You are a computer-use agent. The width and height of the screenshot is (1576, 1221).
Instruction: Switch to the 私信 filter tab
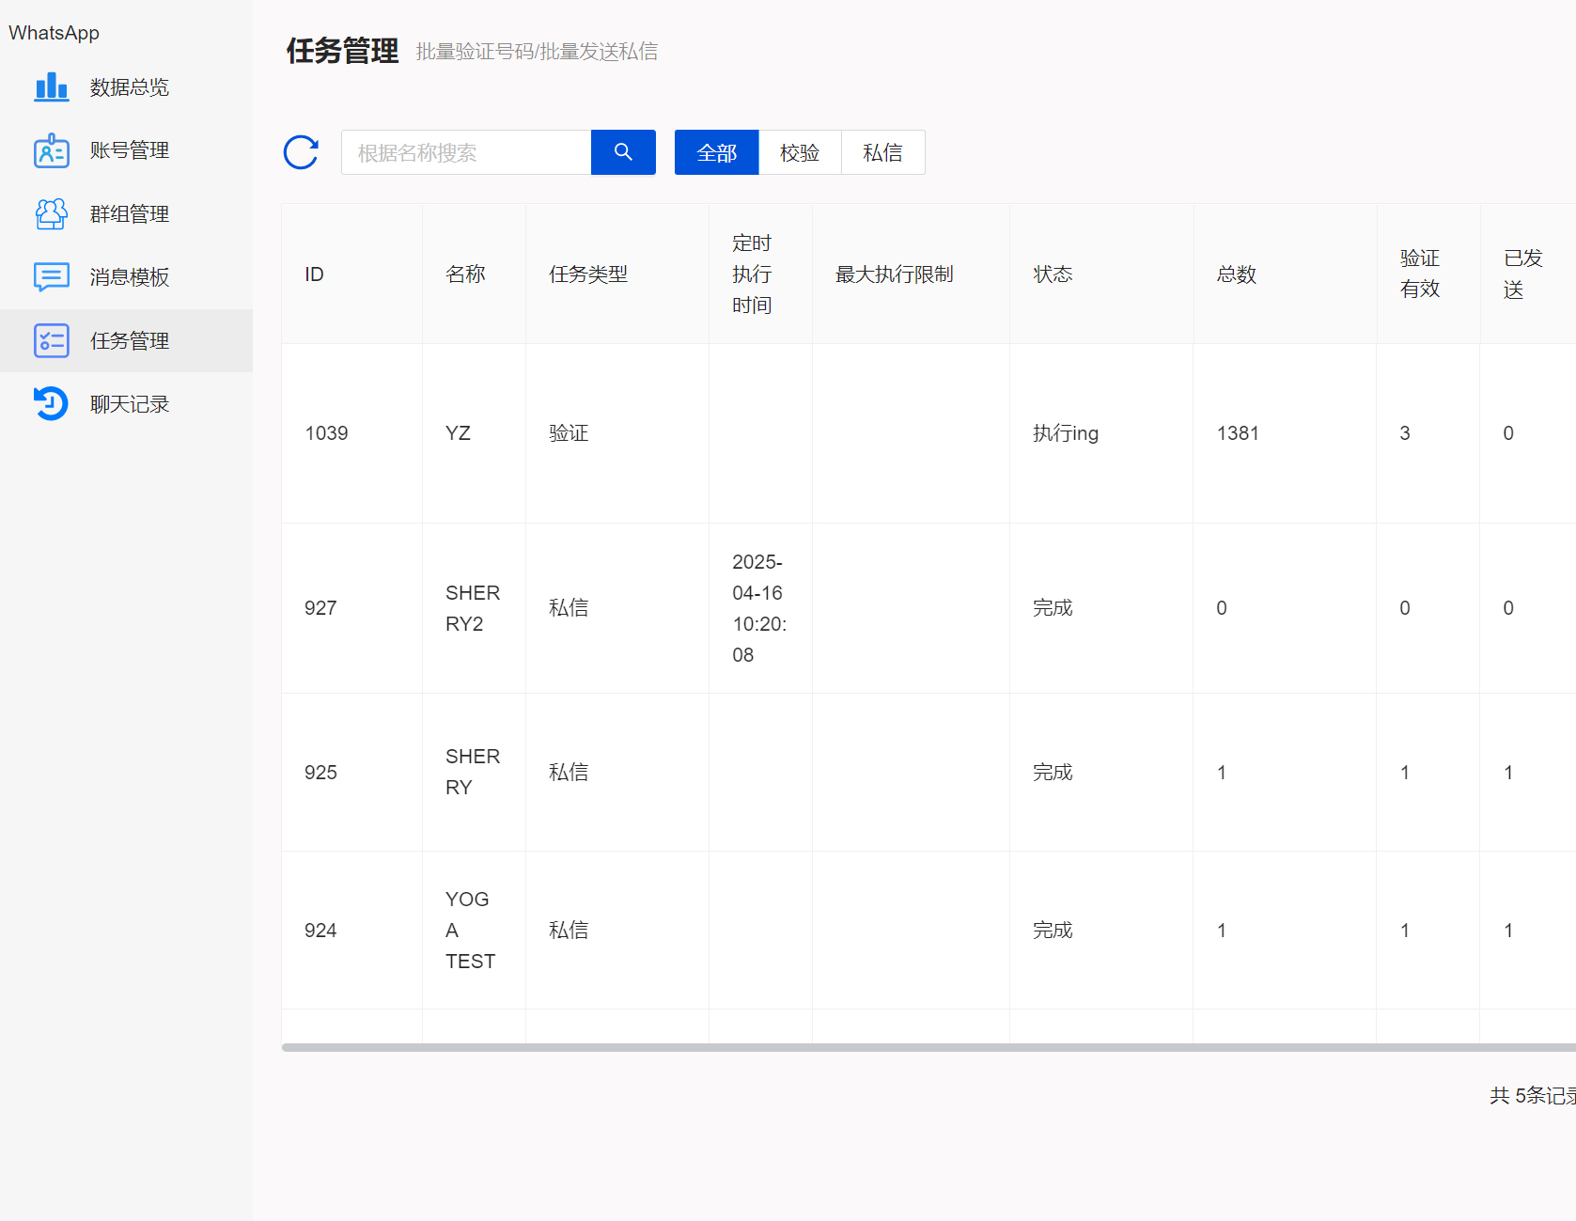[x=882, y=152]
